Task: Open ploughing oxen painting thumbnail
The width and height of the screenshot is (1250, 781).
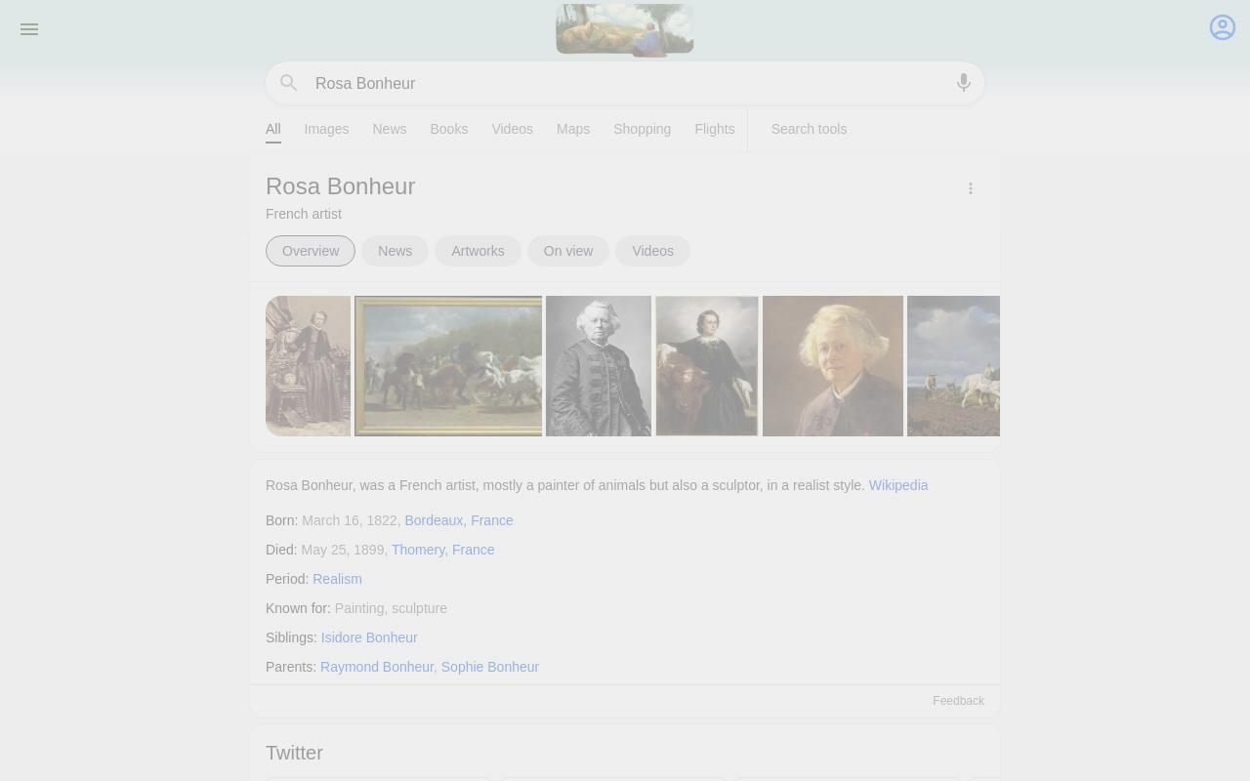Action: click(x=954, y=366)
